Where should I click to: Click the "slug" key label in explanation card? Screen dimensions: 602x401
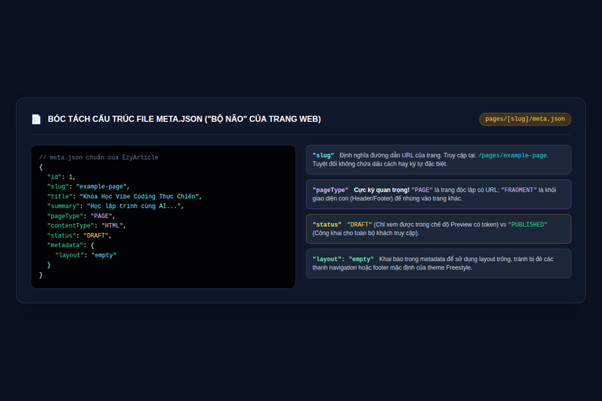pyautogui.click(x=323, y=155)
